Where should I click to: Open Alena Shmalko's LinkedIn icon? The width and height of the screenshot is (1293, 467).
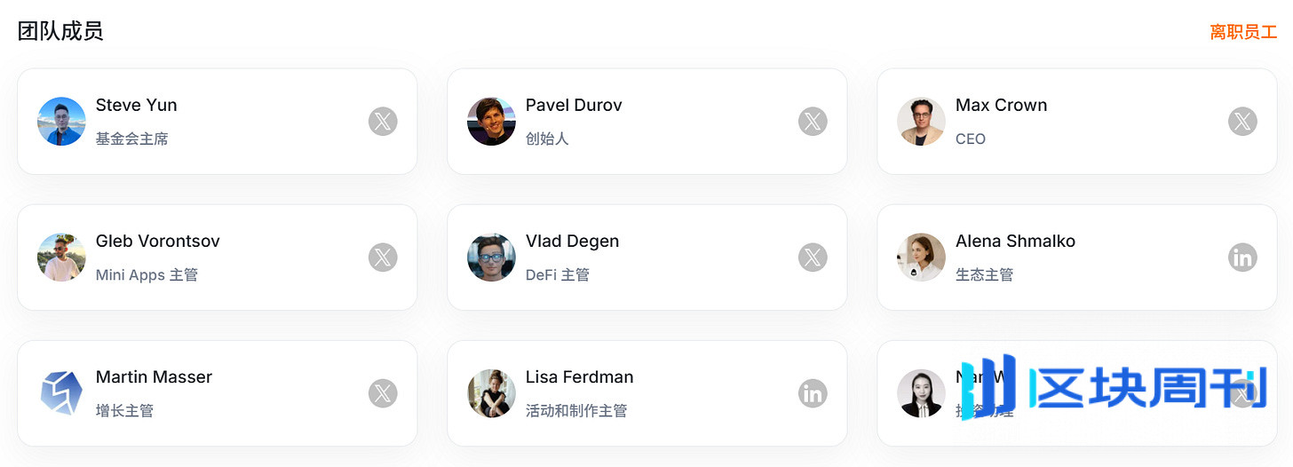pyautogui.click(x=1242, y=257)
